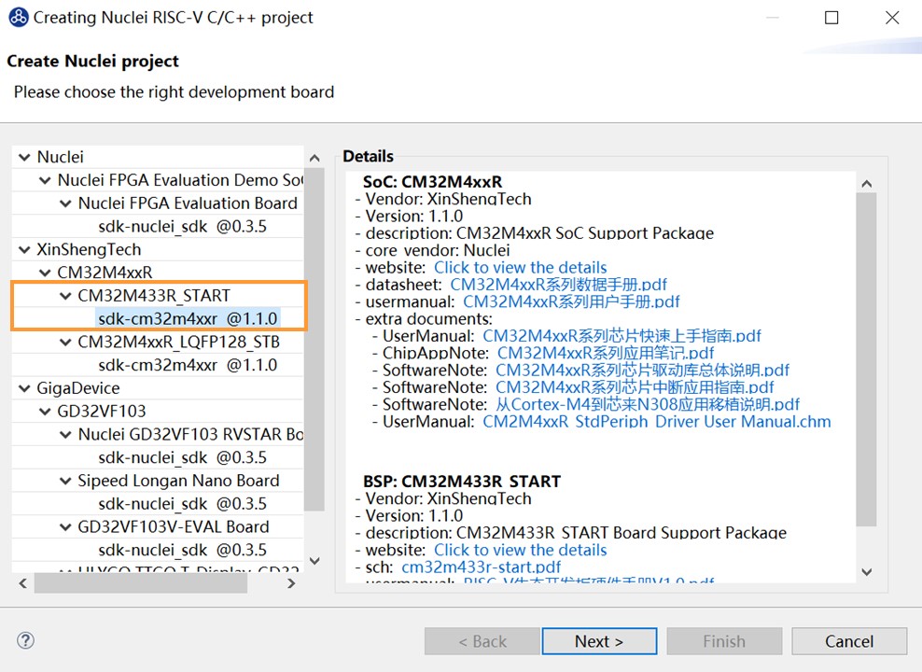922x672 pixels.
Task: Click the board tree scroll-right arrow
Action: coord(291,583)
